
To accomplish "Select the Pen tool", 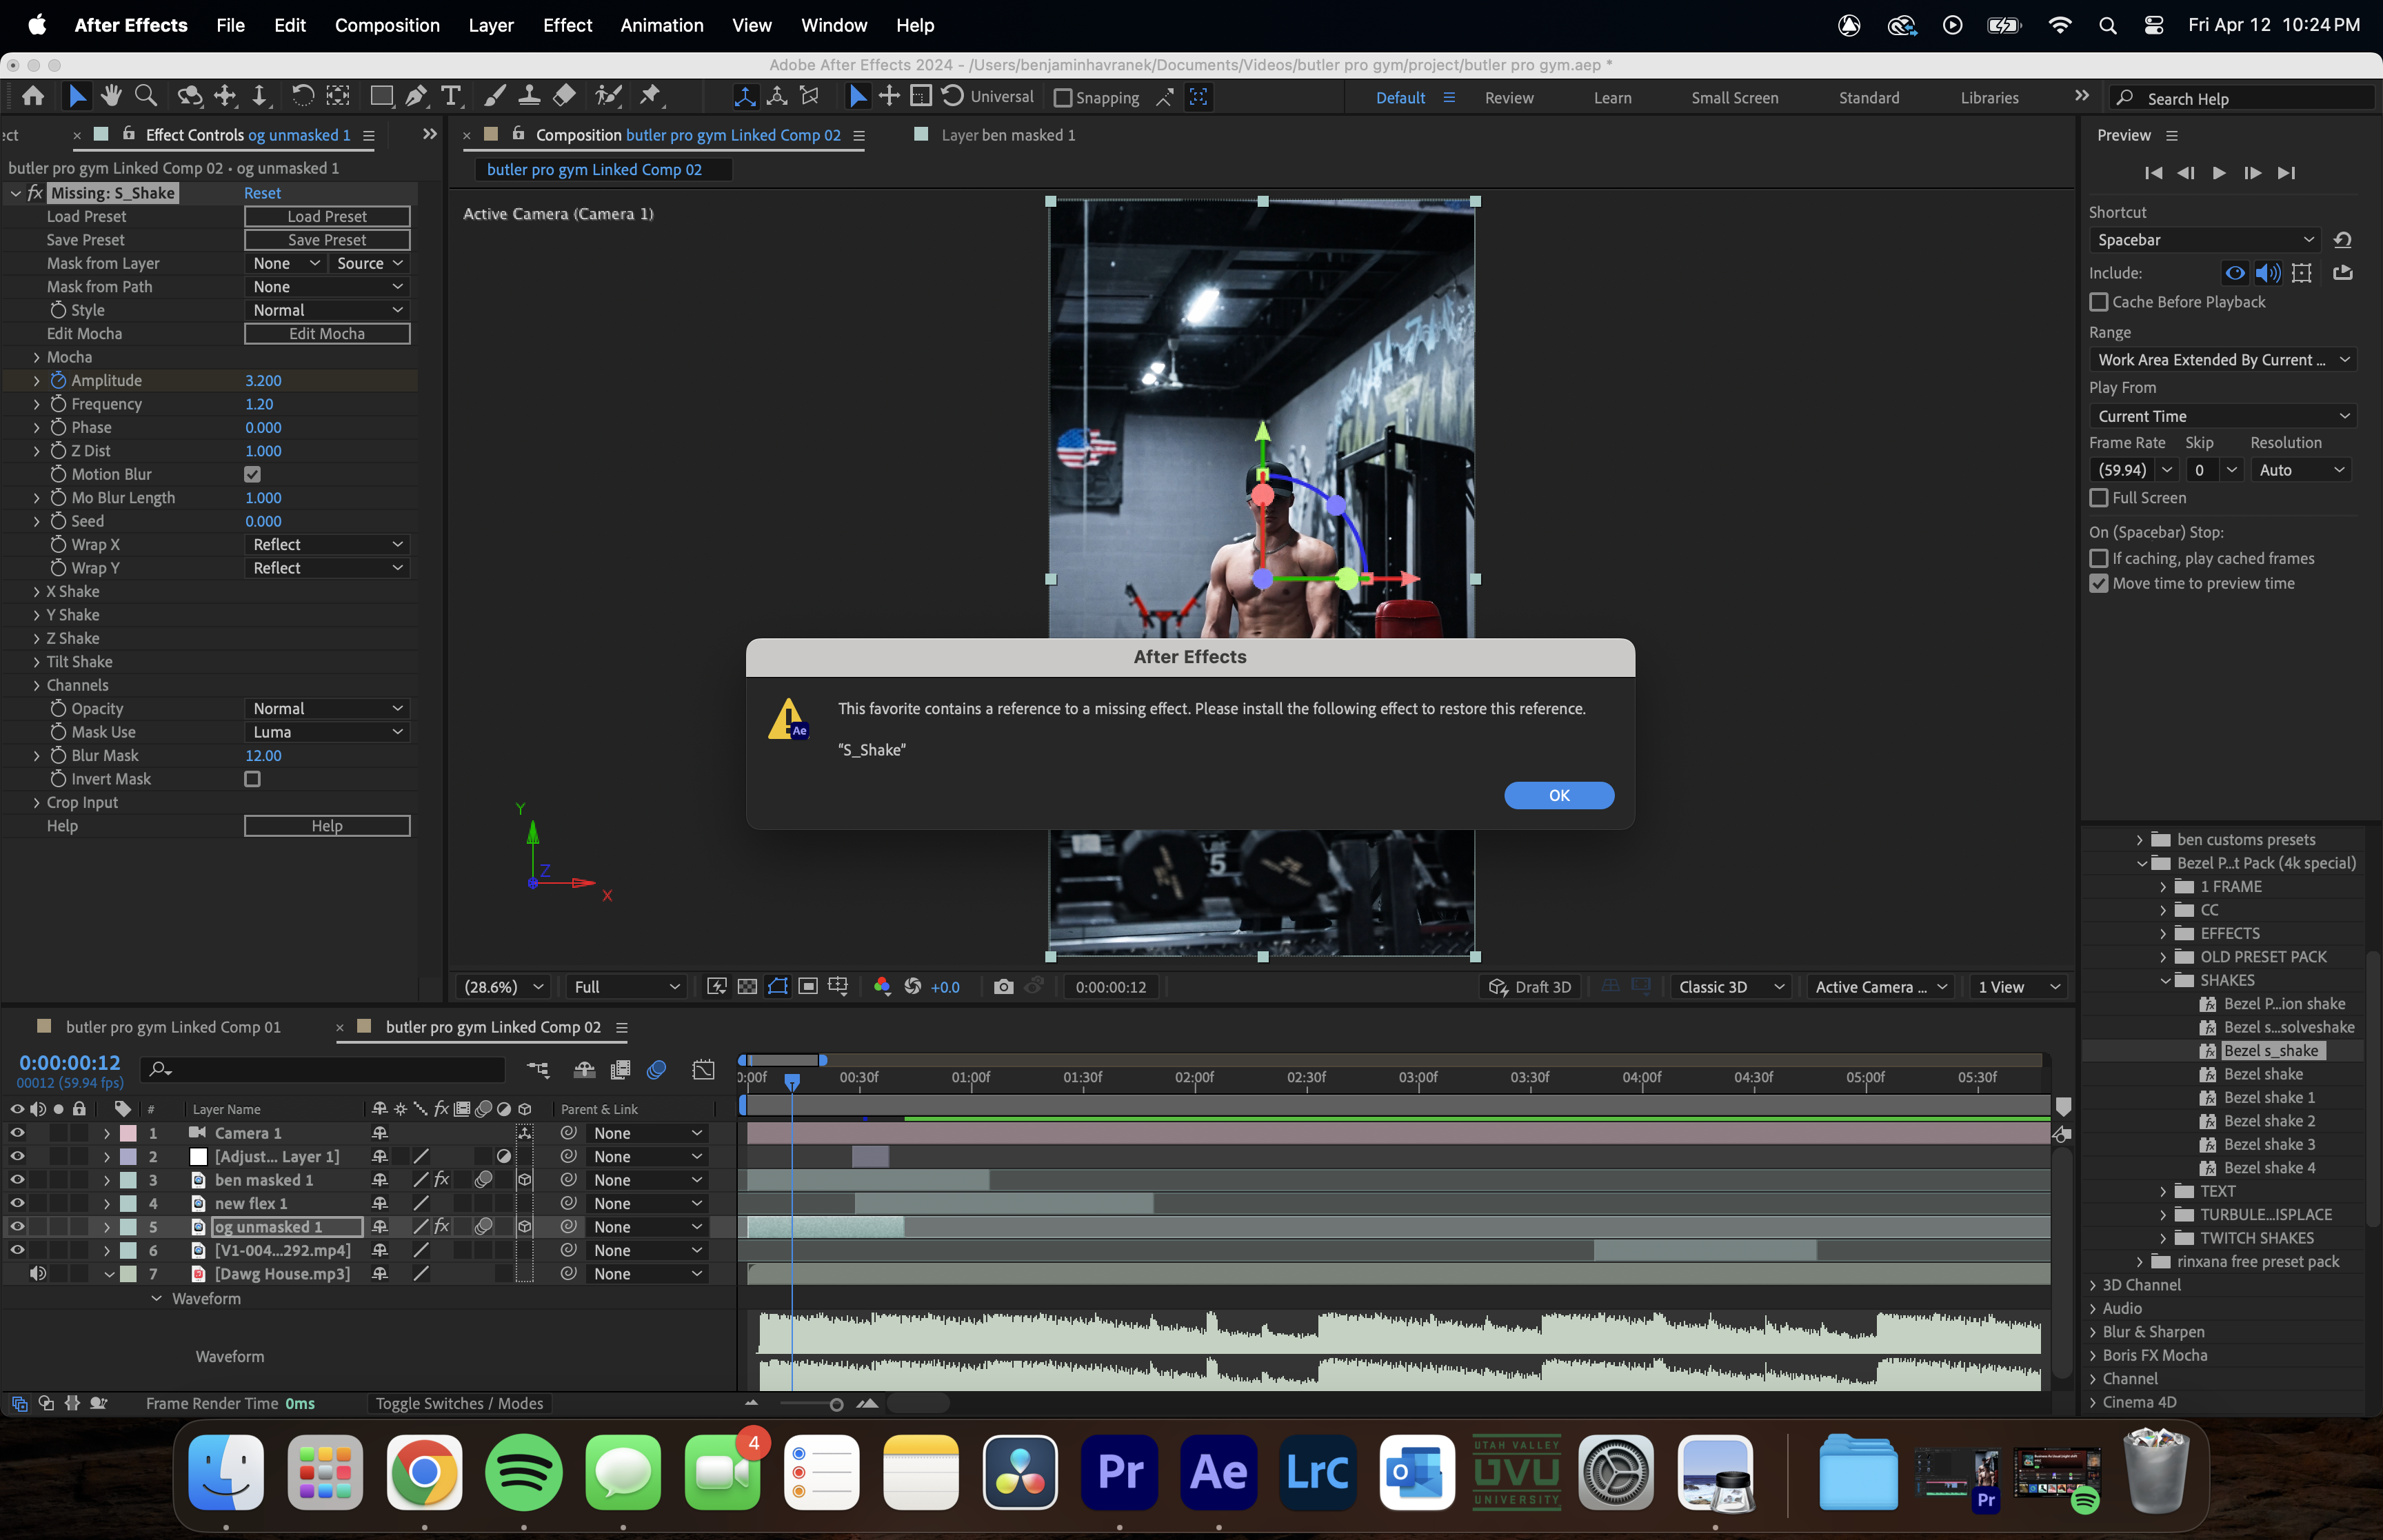I will 416,96.
